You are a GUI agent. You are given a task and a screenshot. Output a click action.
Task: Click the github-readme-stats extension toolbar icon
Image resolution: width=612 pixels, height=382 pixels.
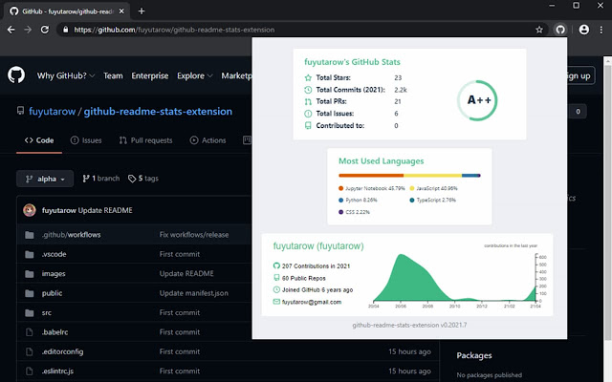pyautogui.click(x=560, y=30)
